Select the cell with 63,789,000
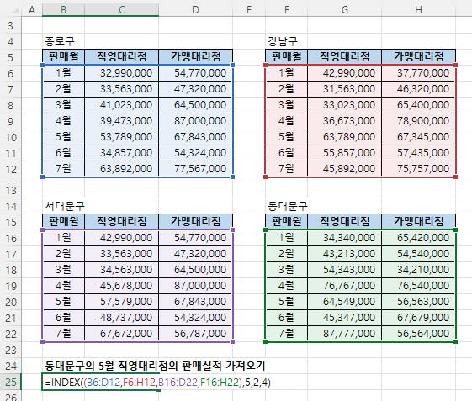Viewport: 472px width, 401px height. click(x=345, y=137)
